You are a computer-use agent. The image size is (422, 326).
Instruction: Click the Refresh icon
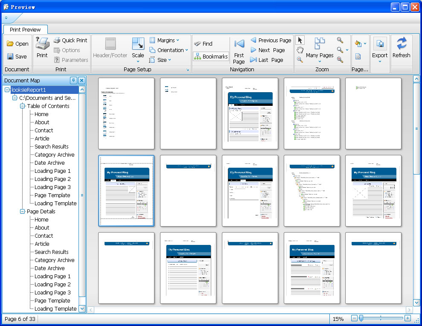tap(401, 44)
